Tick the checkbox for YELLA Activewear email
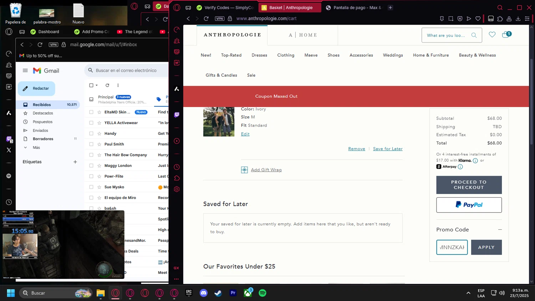Image resolution: width=535 pixels, height=301 pixels. tap(91, 123)
